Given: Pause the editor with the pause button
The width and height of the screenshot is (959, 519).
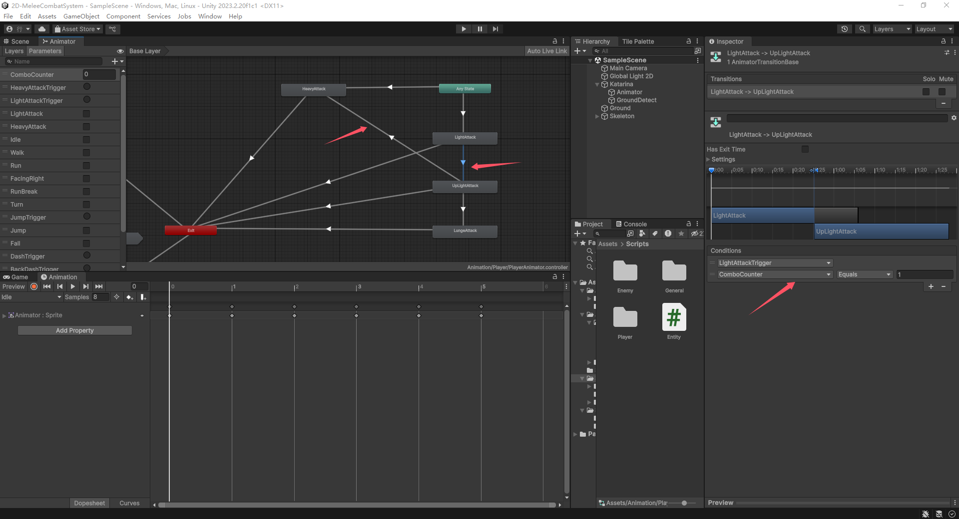Looking at the screenshot, I should (x=479, y=29).
